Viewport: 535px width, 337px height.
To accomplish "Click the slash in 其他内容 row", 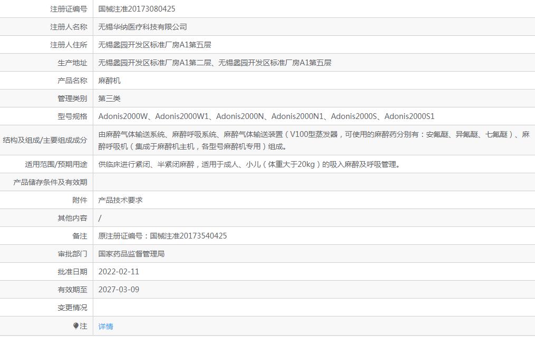I will tap(99, 217).
